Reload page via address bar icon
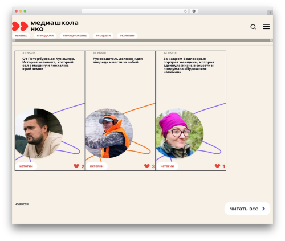 [x=185, y=11]
